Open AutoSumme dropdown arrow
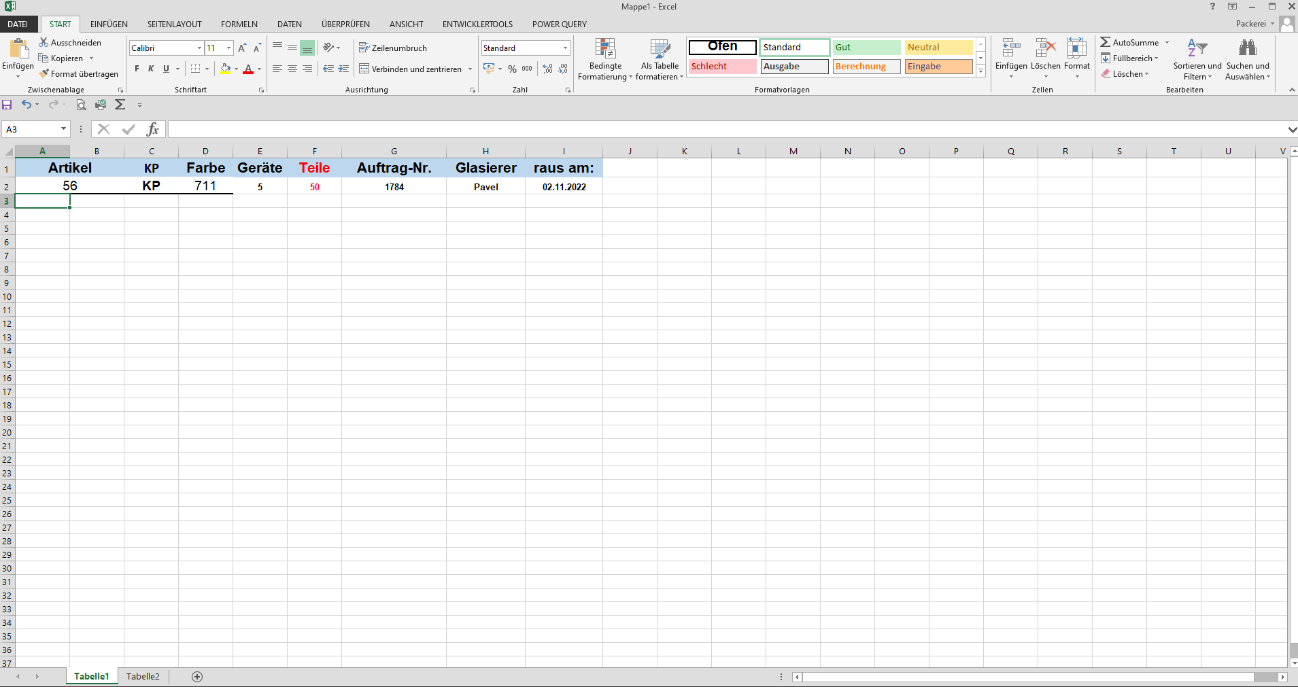 pyautogui.click(x=1167, y=42)
